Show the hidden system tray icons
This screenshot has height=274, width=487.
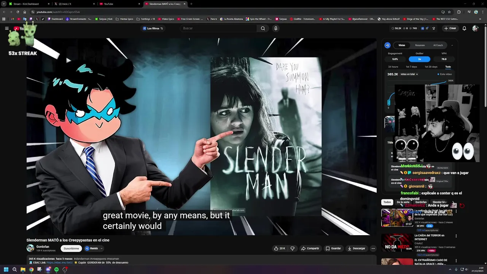[450, 269]
